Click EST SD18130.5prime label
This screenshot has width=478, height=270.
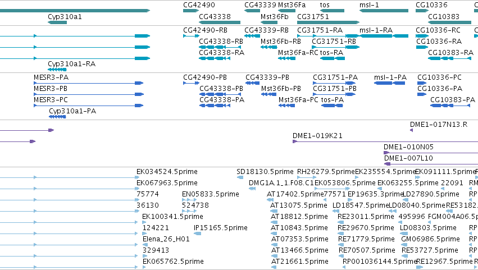click(x=265, y=172)
